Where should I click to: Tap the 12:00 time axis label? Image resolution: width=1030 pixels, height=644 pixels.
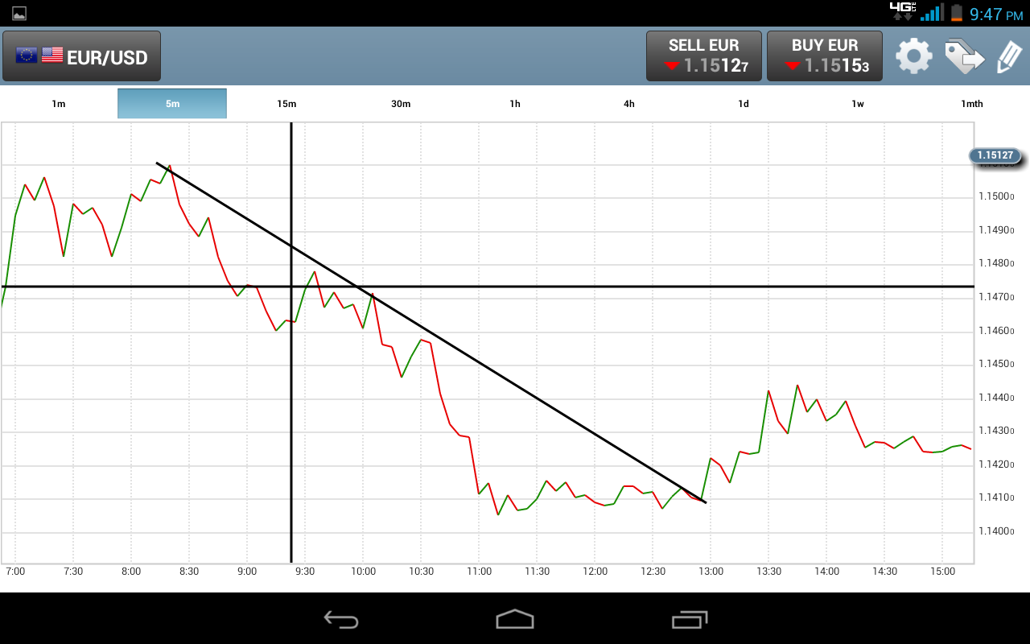[x=595, y=572]
